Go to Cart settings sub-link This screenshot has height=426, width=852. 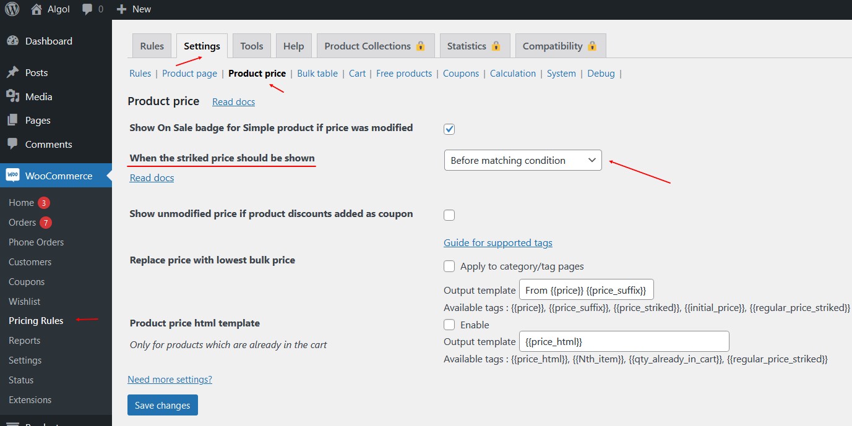pyautogui.click(x=357, y=73)
